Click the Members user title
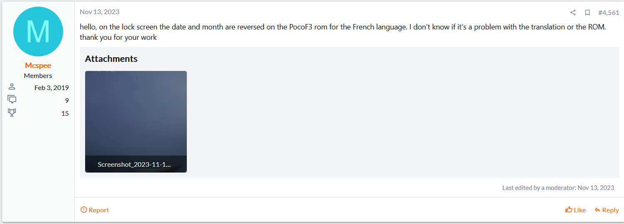 (x=38, y=75)
